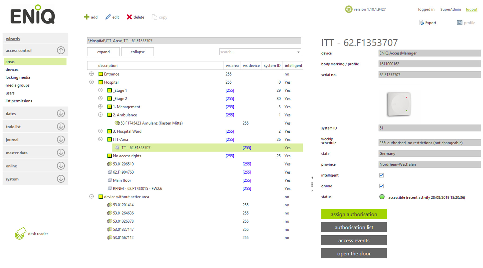Expand the dates menu section
Viewport: 483px width, 268px height.
(61, 114)
